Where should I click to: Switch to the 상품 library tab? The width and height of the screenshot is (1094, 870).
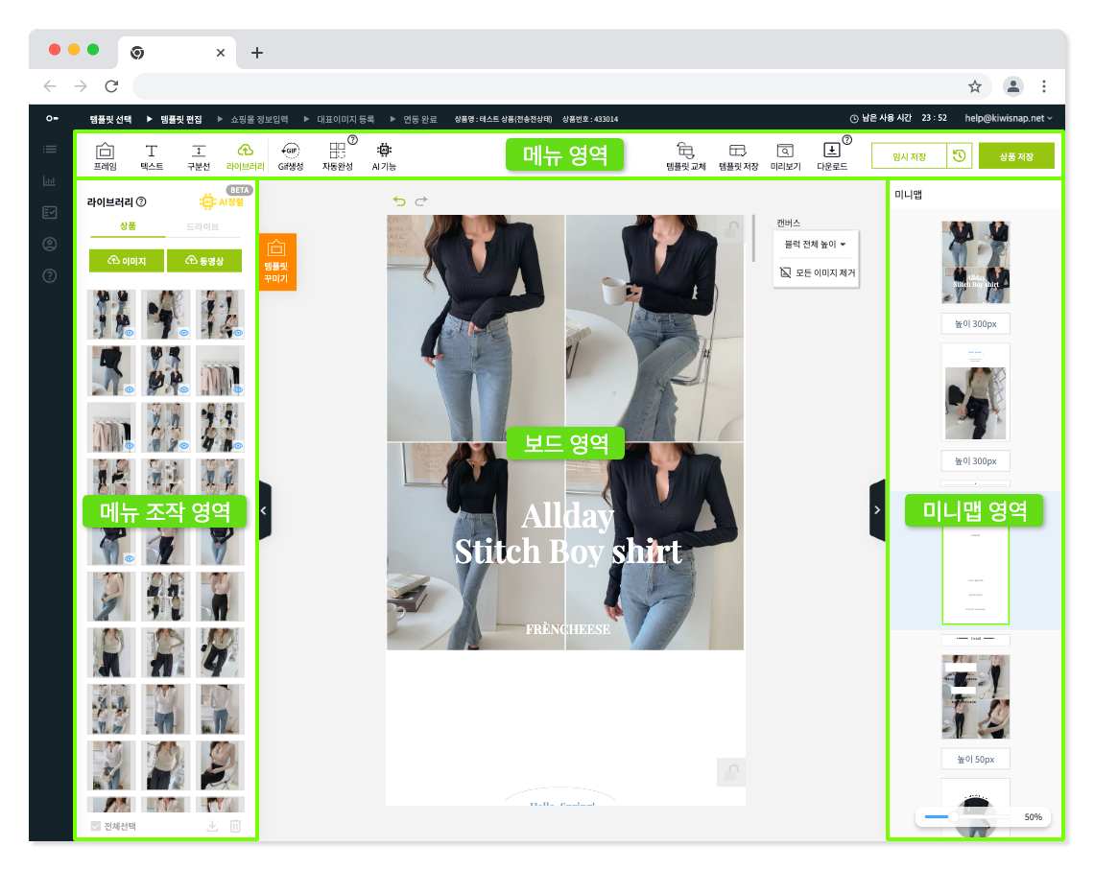pyautogui.click(x=128, y=226)
